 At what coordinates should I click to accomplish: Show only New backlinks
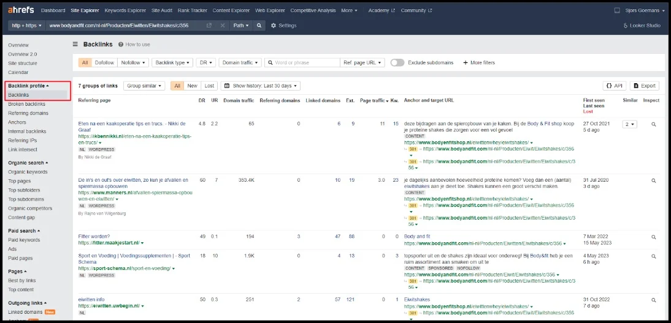pyautogui.click(x=193, y=86)
